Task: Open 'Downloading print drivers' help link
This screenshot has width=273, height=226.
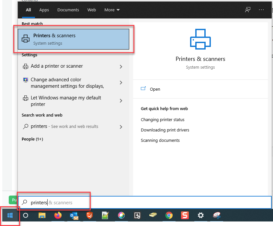Action: click(165, 130)
